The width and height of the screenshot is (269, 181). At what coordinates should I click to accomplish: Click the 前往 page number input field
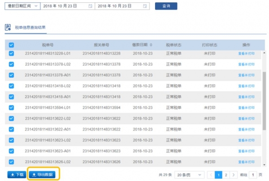(x=253, y=174)
